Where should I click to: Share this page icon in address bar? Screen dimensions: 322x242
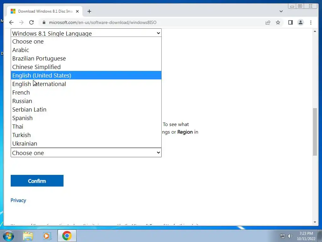click(x=268, y=22)
